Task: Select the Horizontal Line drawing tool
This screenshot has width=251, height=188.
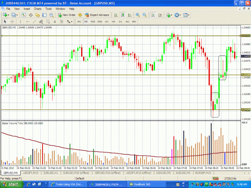Action: [27, 22]
